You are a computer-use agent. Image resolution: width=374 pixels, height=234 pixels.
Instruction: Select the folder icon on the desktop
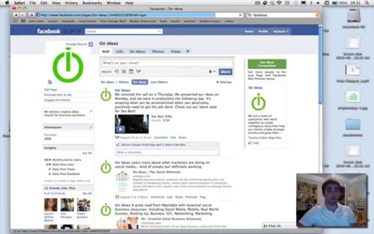click(x=353, y=124)
